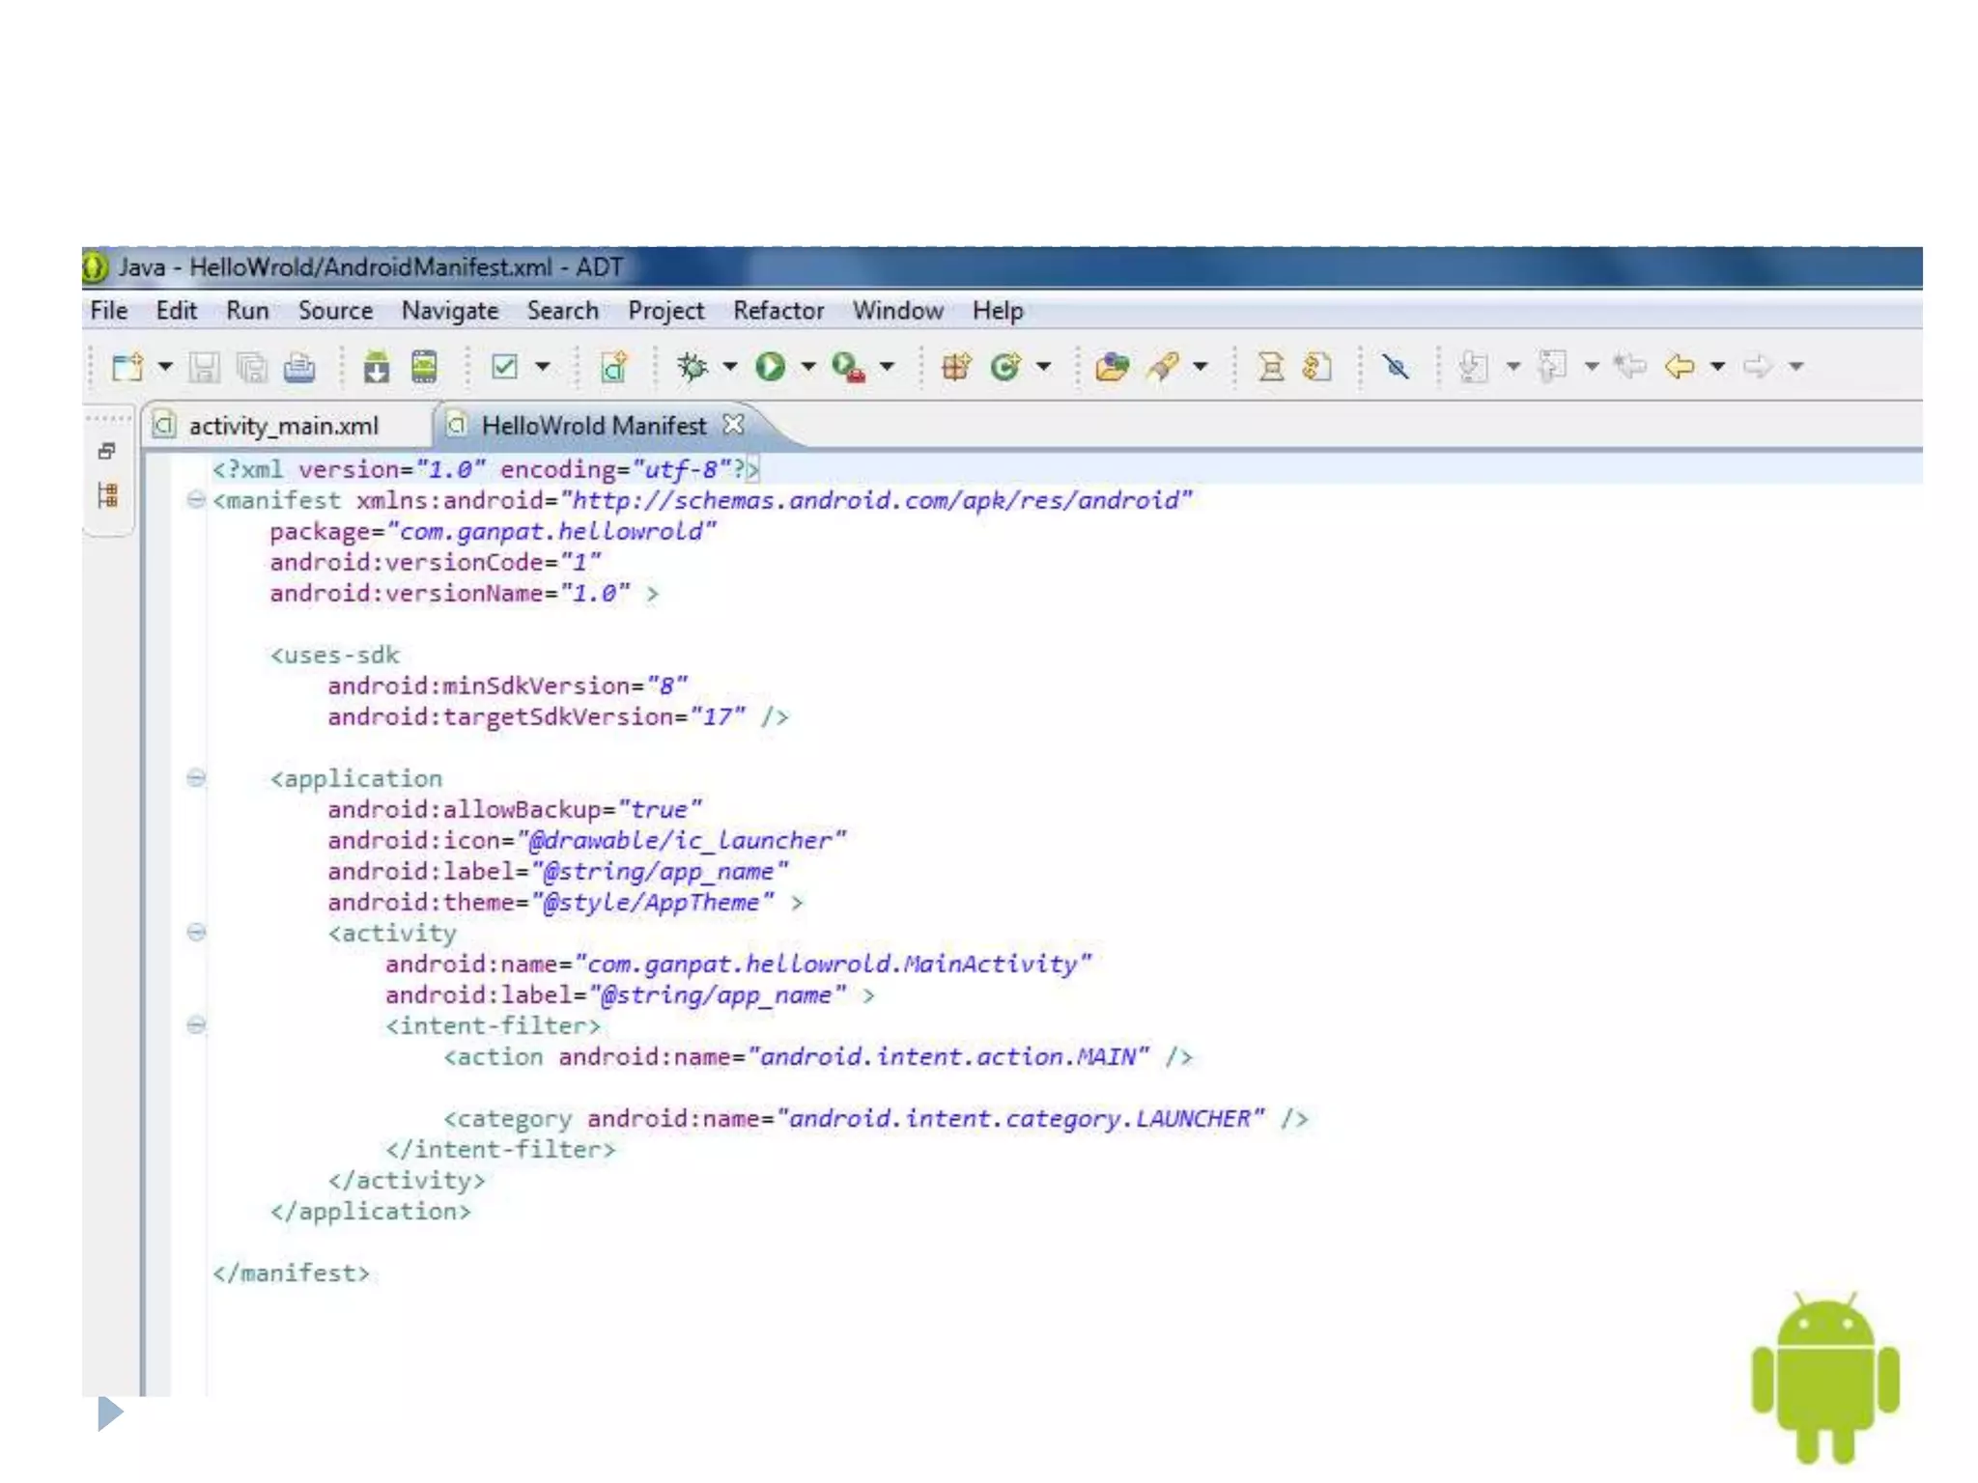1978x1483 pixels.
Task: Click the yellow Back navigation arrow
Action: pos(1680,367)
